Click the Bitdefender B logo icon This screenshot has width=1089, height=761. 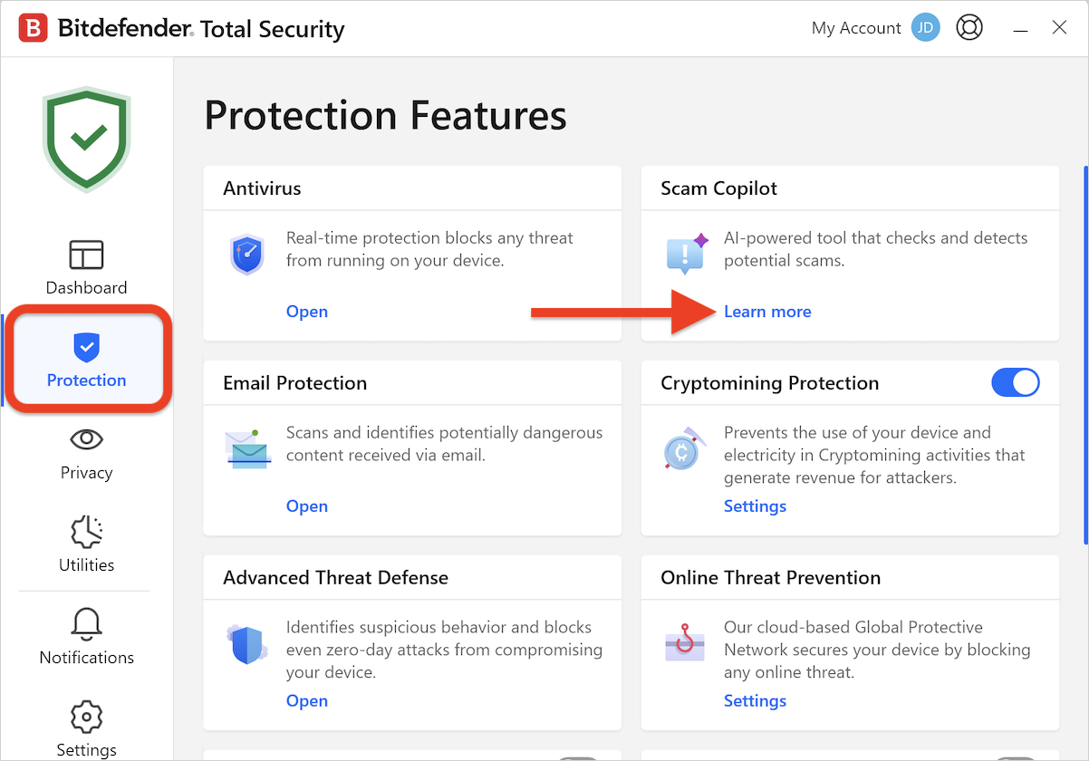tap(34, 28)
